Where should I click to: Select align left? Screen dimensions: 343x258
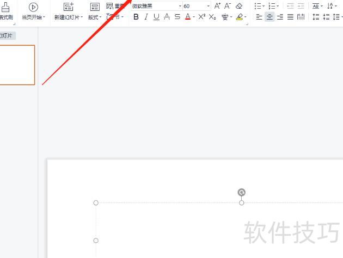click(259, 17)
